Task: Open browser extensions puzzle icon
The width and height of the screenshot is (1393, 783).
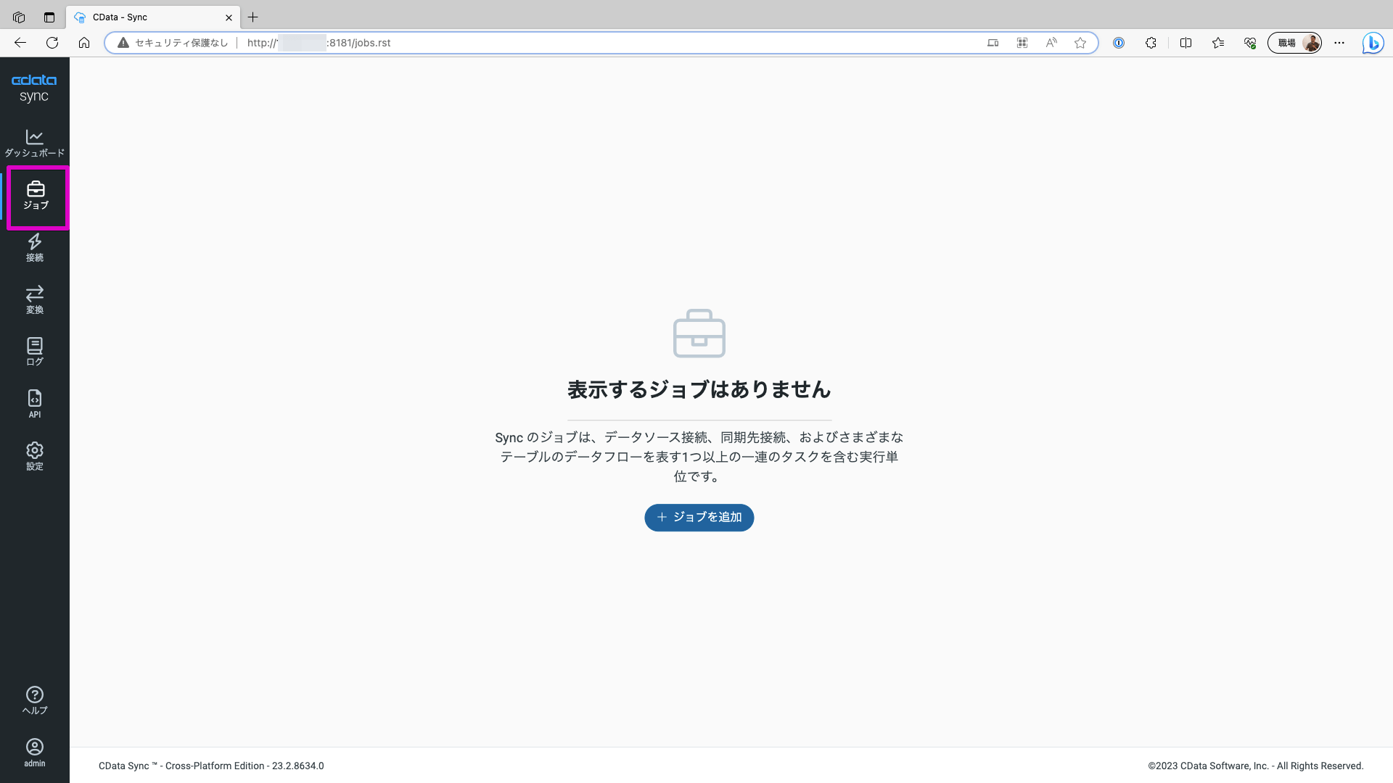Action: [1151, 43]
